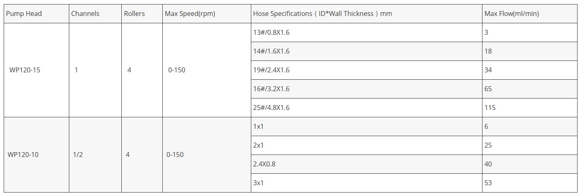580x195 pixels.
Task: Click the 2.4X0.8 hose specification cell
Action: [x=264, y=164]
